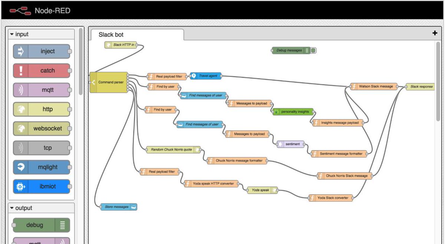Pick the http input node
445x244 pixels.
coord(42,109)
